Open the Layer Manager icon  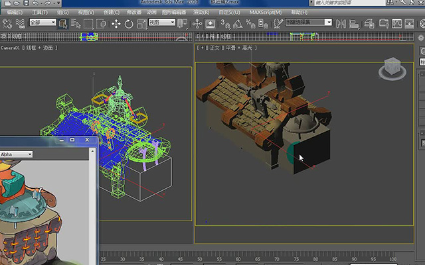click(x=369, y=24)
